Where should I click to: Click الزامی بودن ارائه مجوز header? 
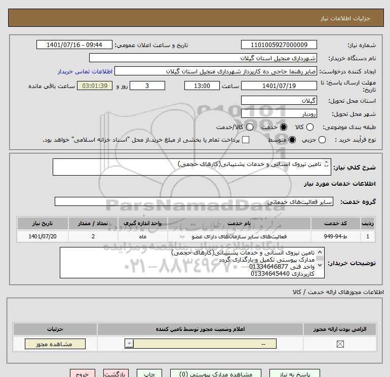pyautogui.click(x=340, y=329)
